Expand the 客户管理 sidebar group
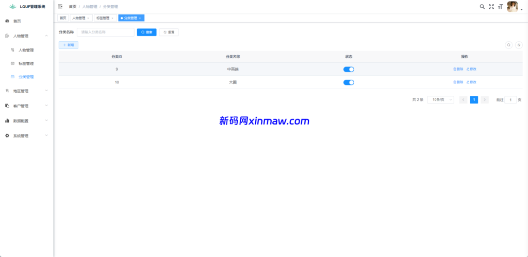The width and height of the screenshot is (528, 257). (x=46, y=105)
